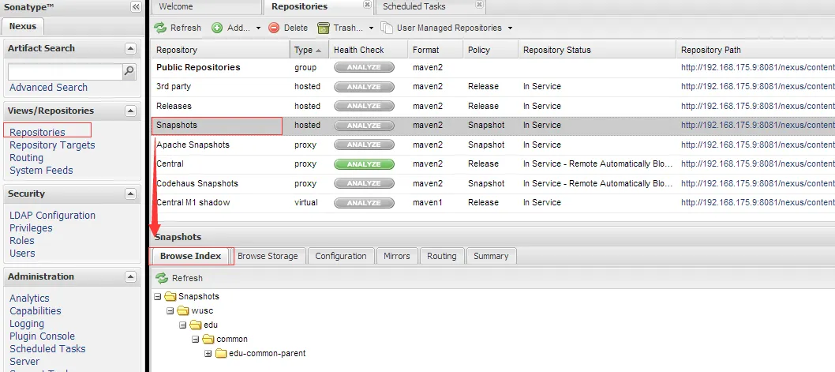Open the Add dropdown arrow

258,28
